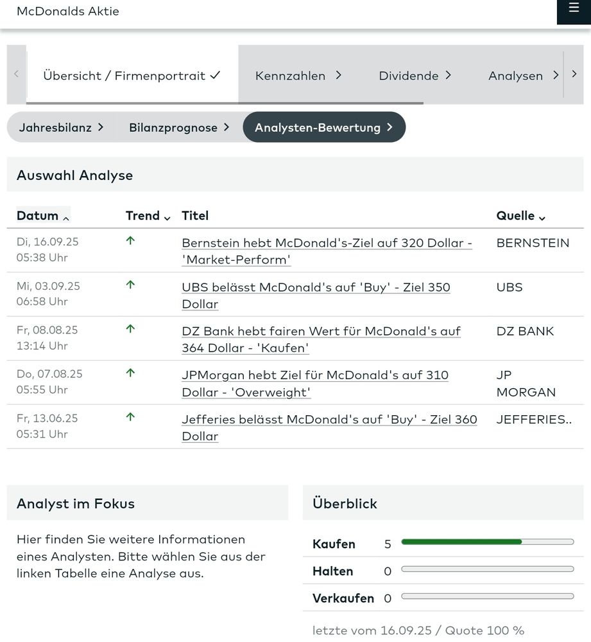Click the Kaufen label
This screenshot has width=591, height=642.
[334, 544]
